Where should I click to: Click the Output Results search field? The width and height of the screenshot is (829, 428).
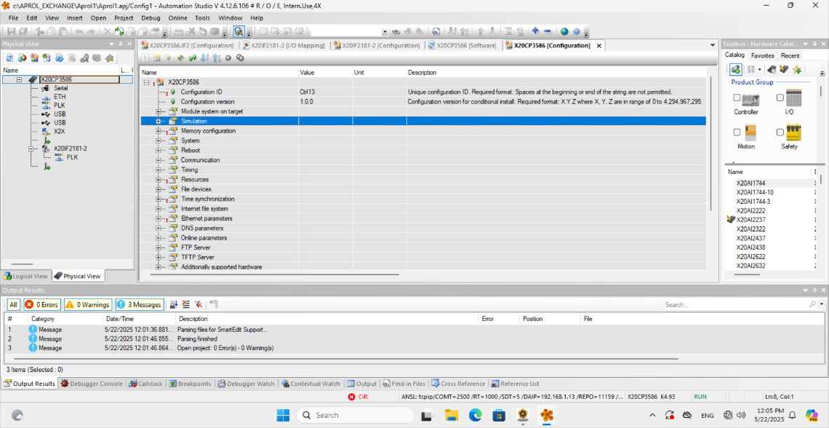734,304
